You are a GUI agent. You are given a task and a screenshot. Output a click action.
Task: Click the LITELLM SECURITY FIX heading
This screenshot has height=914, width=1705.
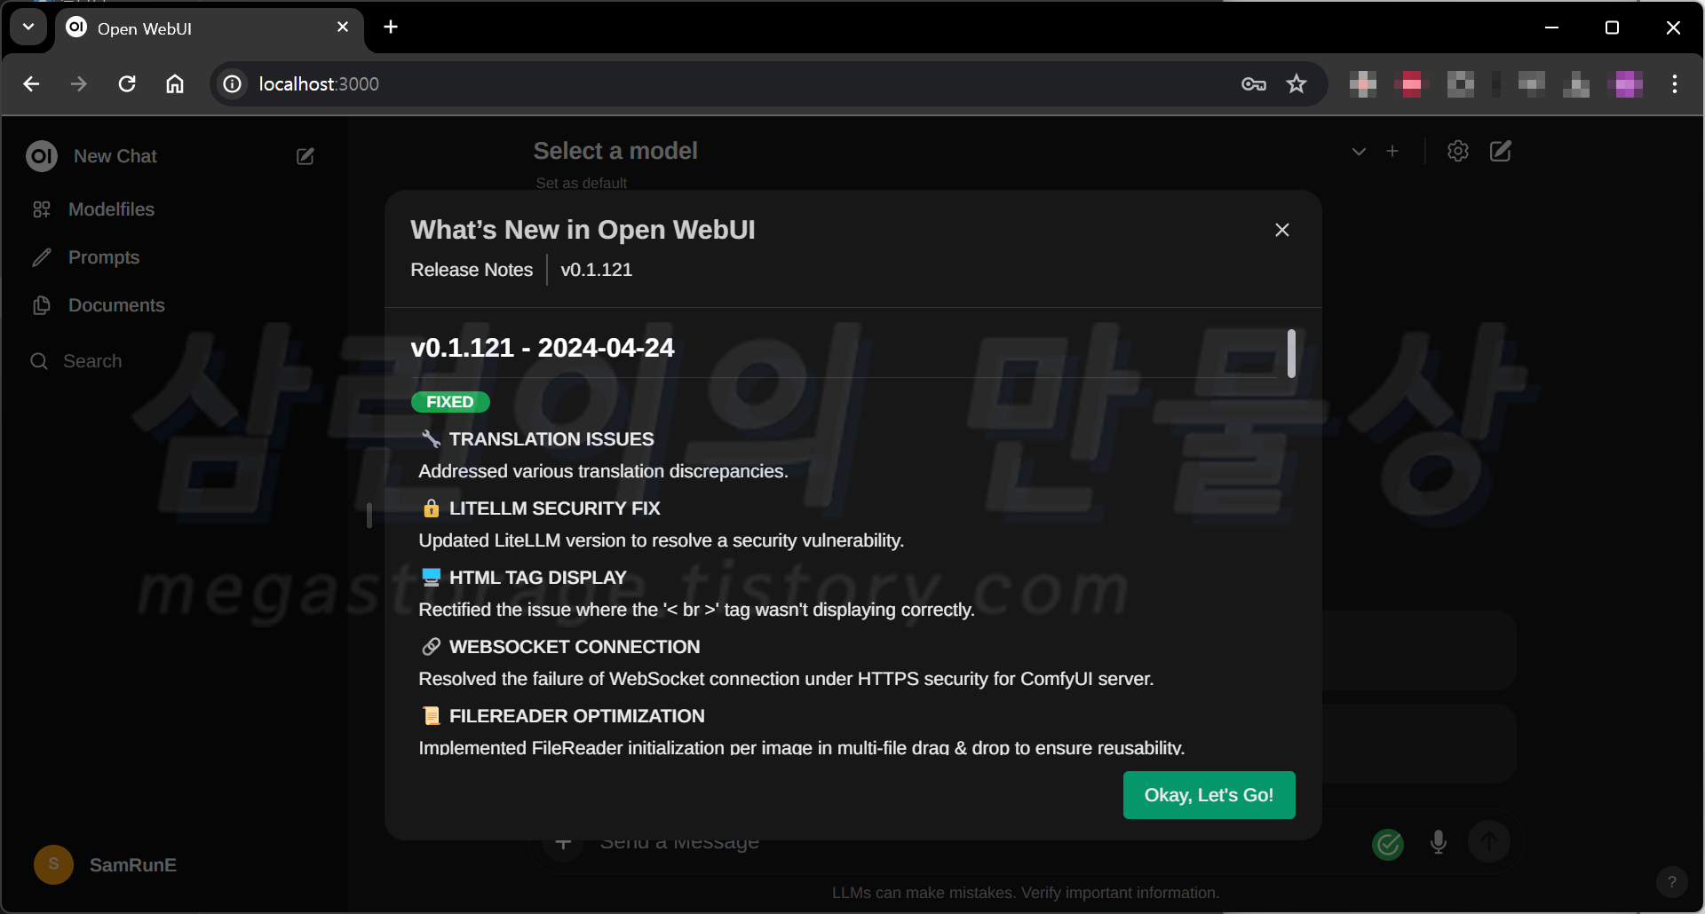(555, 508)
